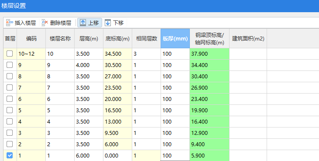
Task: Select steel beam elevation 23.400 cell
Action: [209, 99]
